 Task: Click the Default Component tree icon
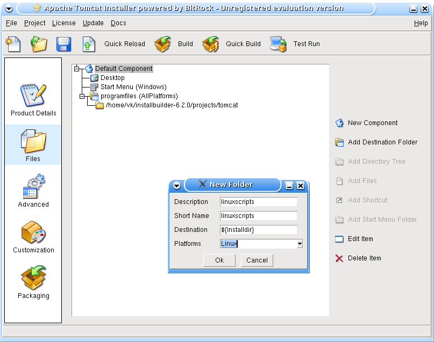(89, 69)
